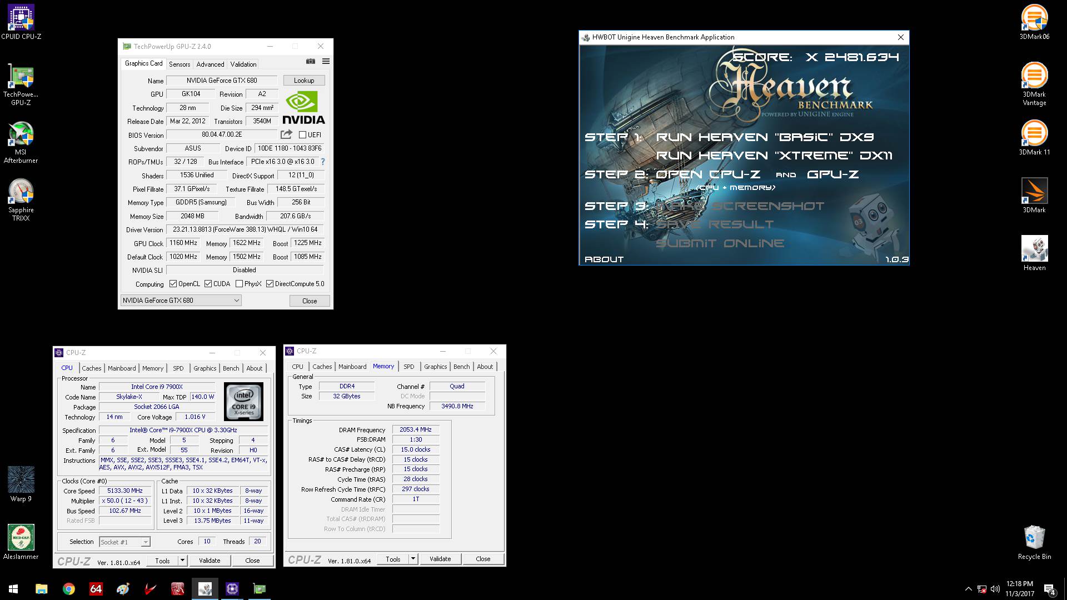Click CPU-Z link in Heaven step 2

(708, 174)
